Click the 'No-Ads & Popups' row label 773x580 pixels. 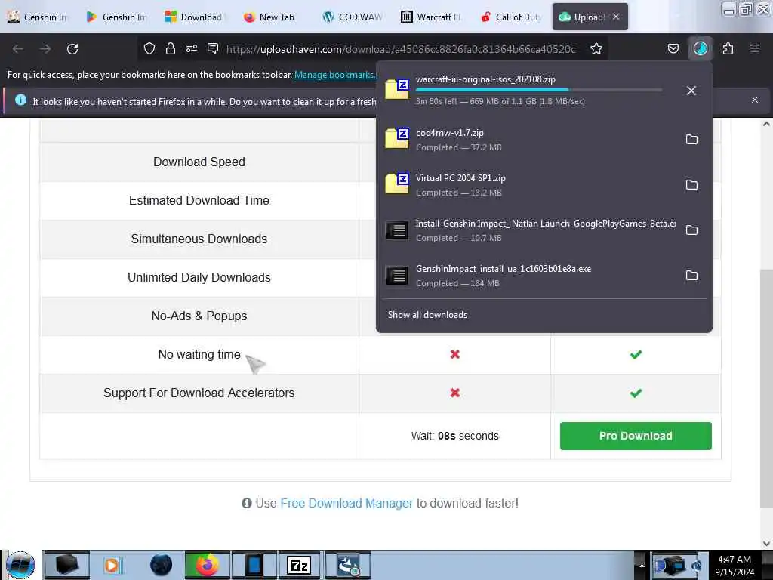click(x=199, y=316)
